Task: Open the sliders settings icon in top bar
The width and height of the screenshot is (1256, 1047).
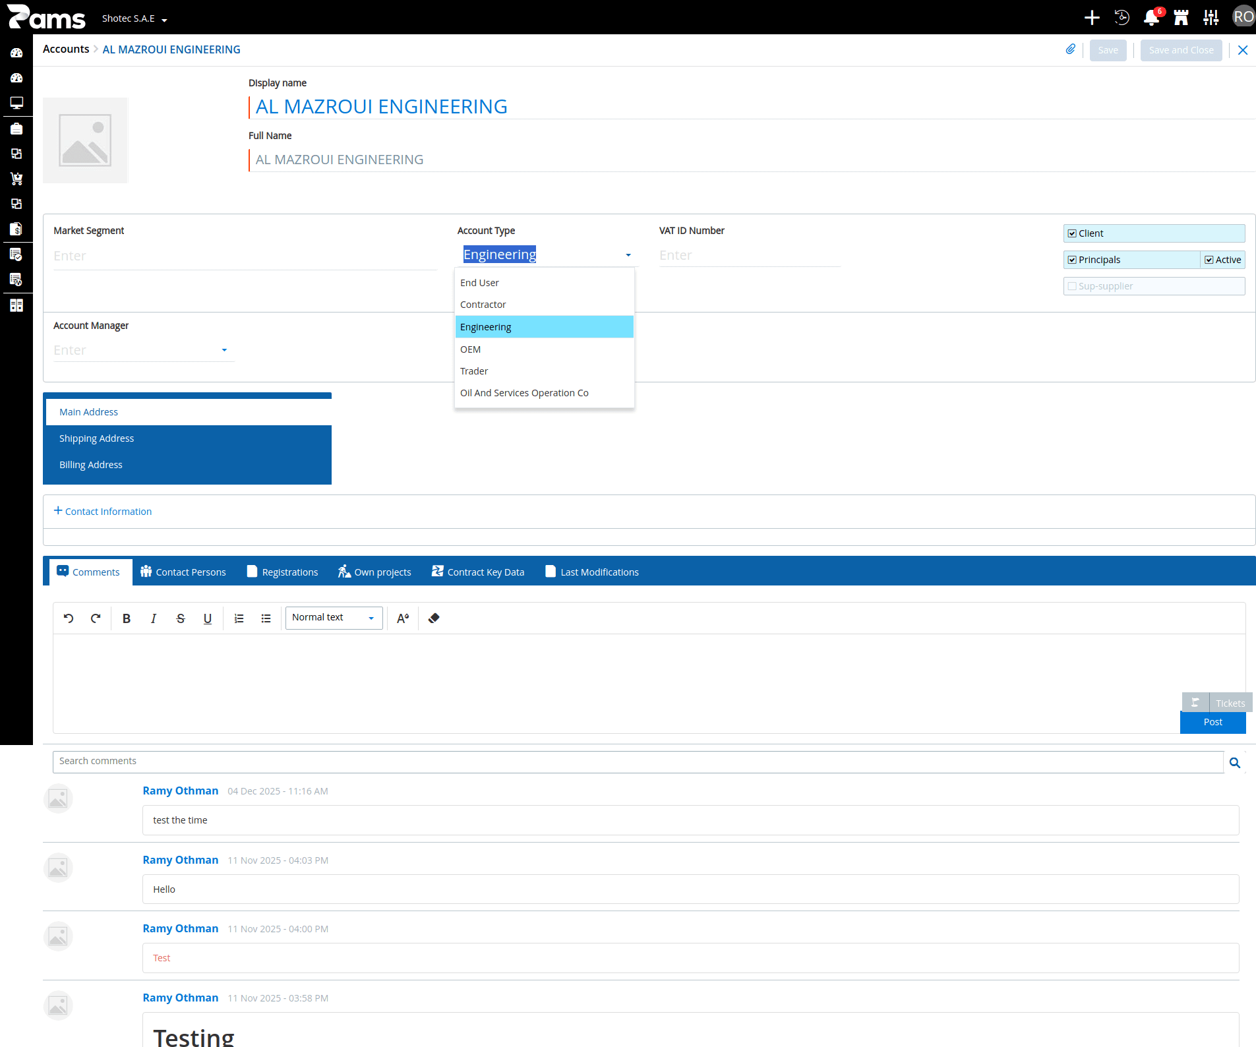Action: (1211, 18)
